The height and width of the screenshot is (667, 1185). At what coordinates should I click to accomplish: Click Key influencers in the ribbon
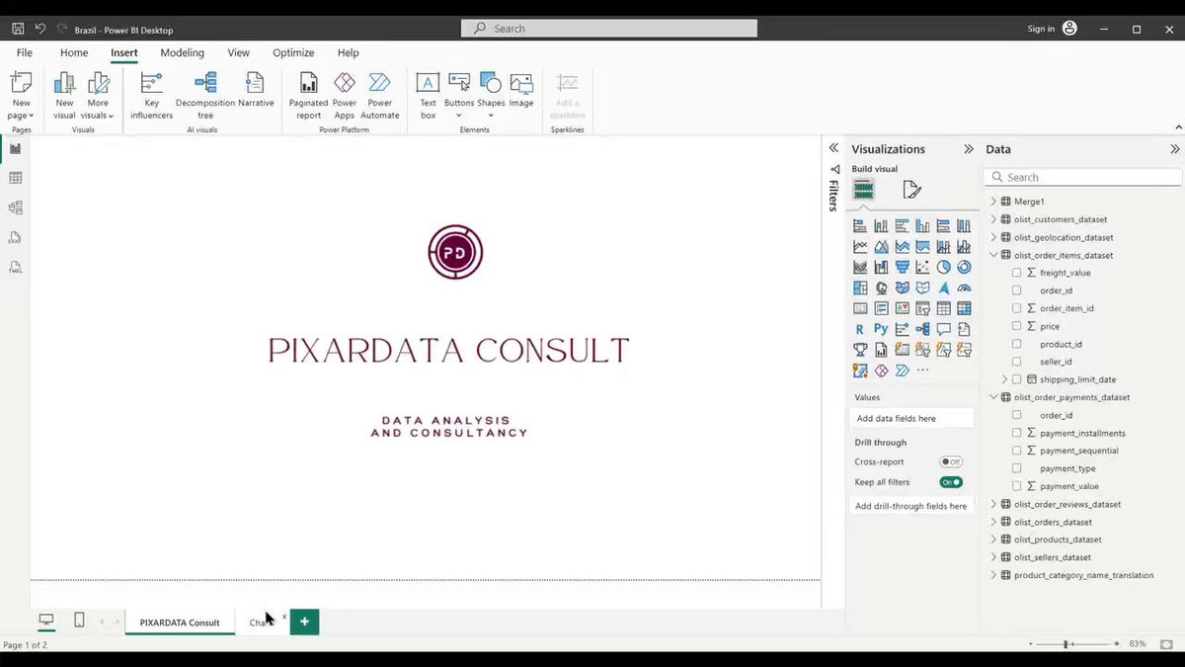pyautogui.click(x=151, y=95)
